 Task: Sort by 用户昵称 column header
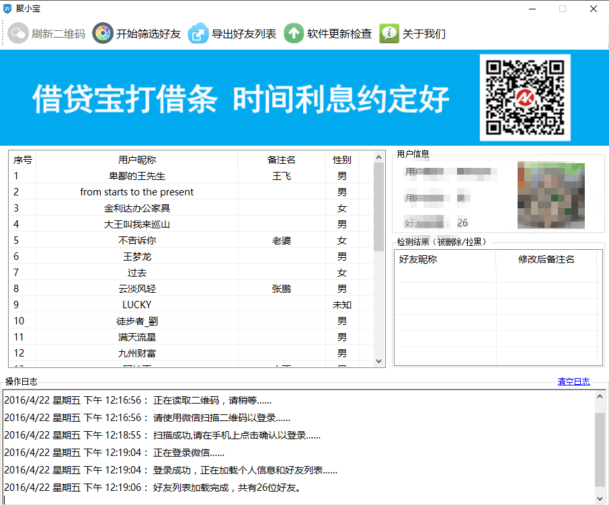pyautogui.click(x=137, y=160)
